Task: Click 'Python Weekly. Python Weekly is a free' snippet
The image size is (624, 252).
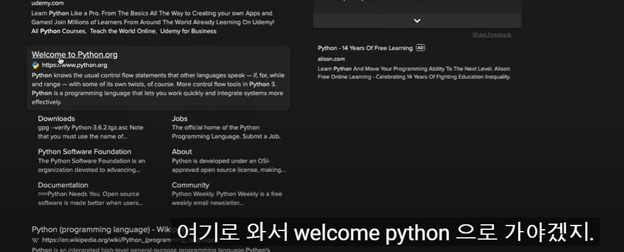Action: [227, 198]
